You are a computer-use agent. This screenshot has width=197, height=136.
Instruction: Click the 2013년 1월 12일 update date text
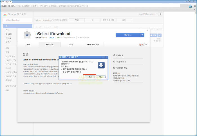click(132, 76)
